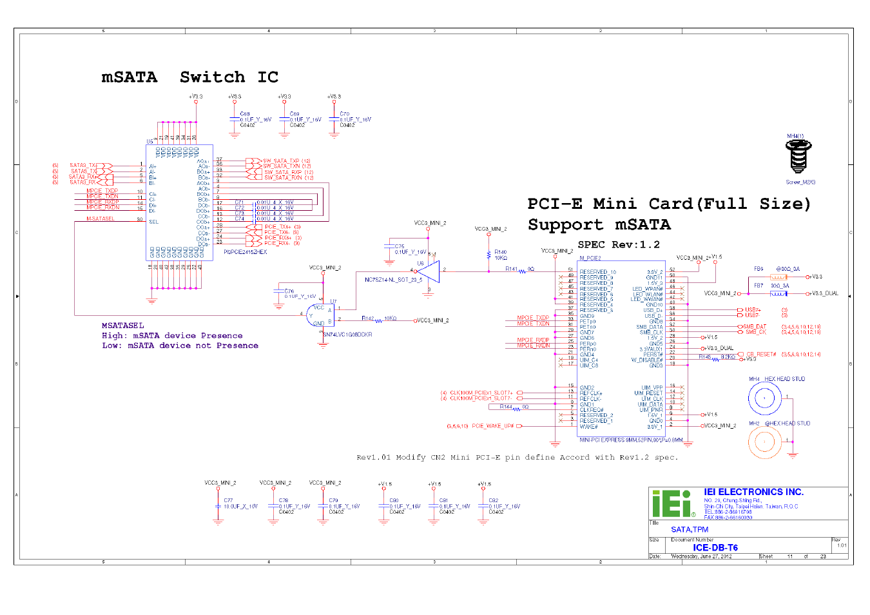Click capacitor C80 symbol

(x=384, y=506)
